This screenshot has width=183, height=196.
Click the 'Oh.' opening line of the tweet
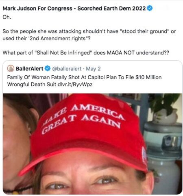[7, 17]
